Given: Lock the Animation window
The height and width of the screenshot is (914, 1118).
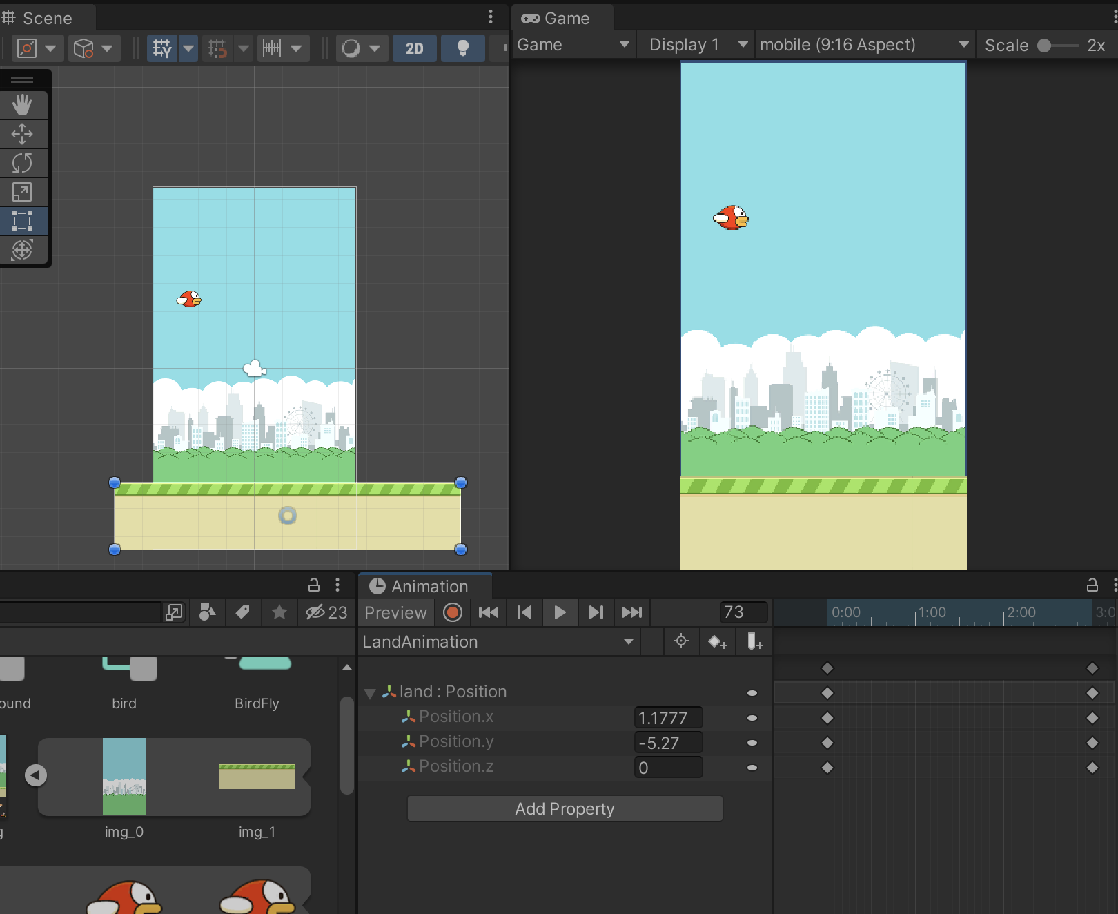Looking at the screenshot, I should coord(1092,585).
